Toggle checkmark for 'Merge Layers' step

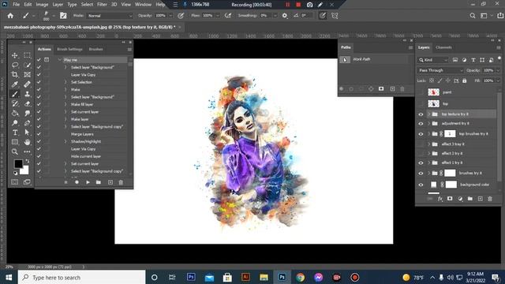coord(39,134)
